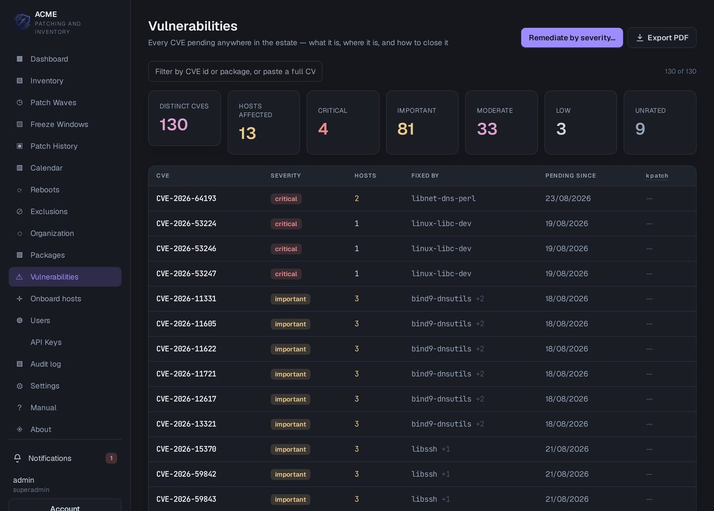The height and width of the screenshot is (511, 714).
Task: Open the Patch Waves section
Action: click(x=65, y=102)
